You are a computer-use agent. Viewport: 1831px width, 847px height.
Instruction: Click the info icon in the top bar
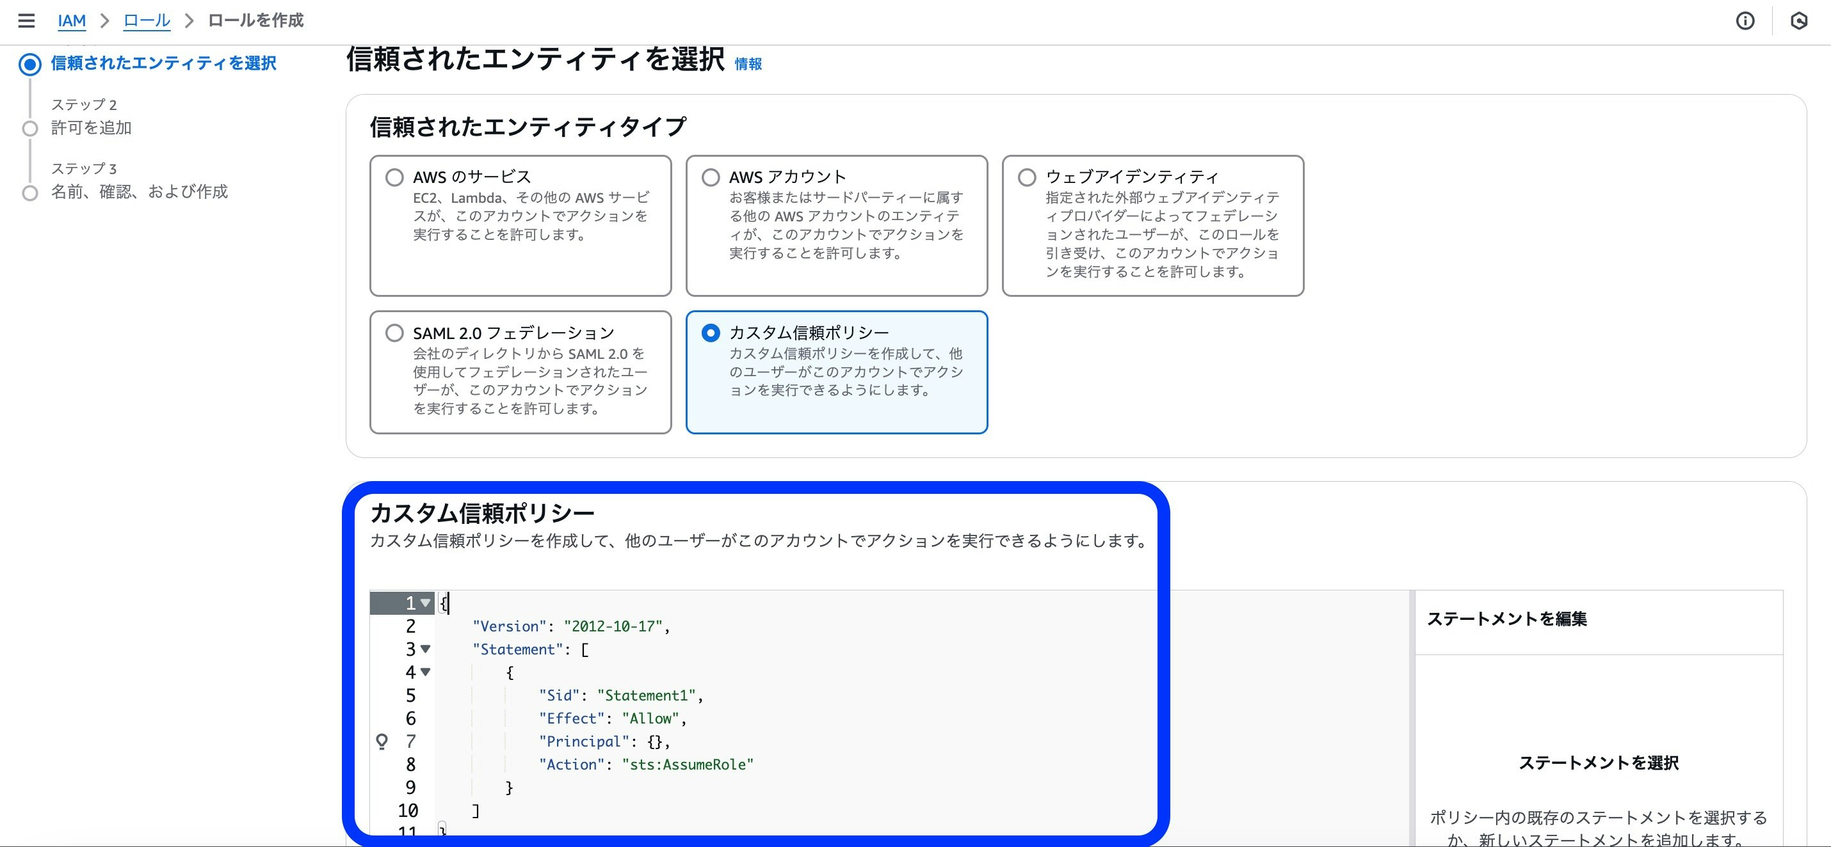click(1745, 20)
